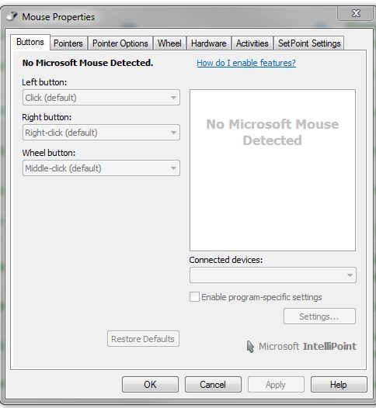Screen dimensions: 376x408
Task: Confirm with the OK button
Action: [150, 384]
